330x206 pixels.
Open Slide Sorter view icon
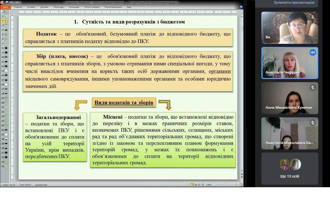pos(196,185)
